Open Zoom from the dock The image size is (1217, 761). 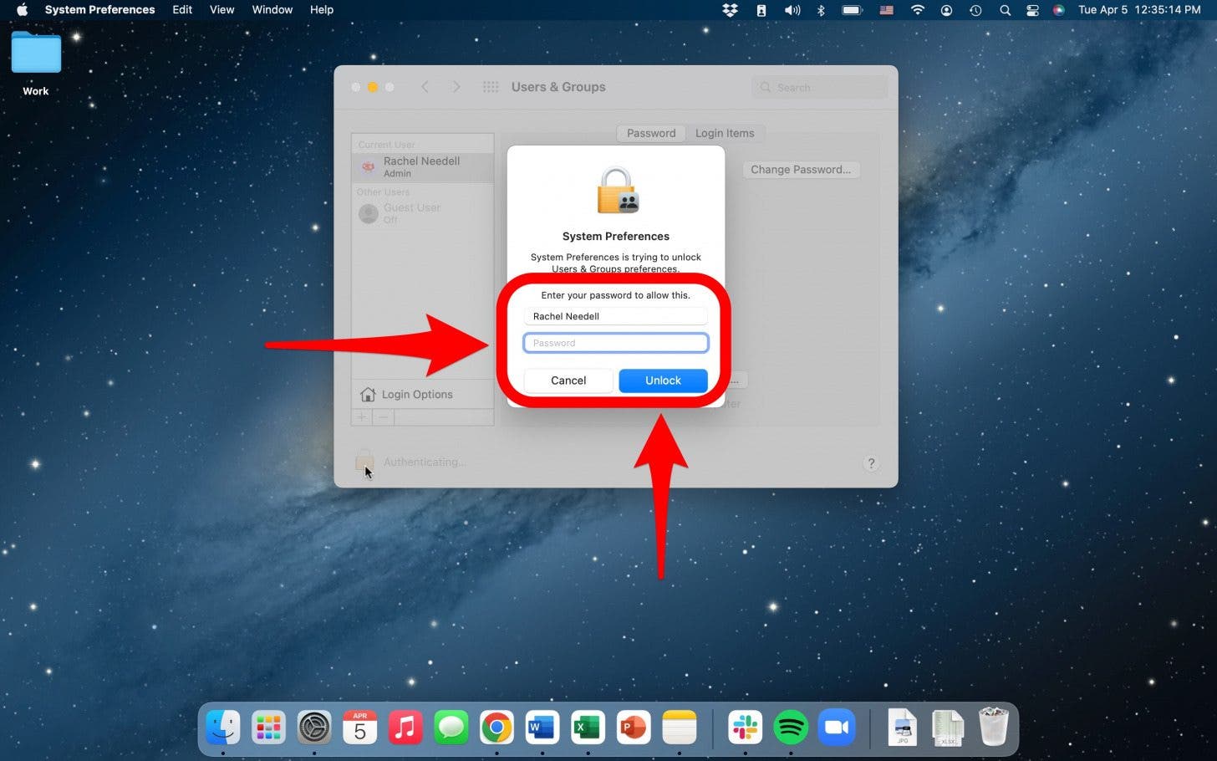tap(836, 728)
